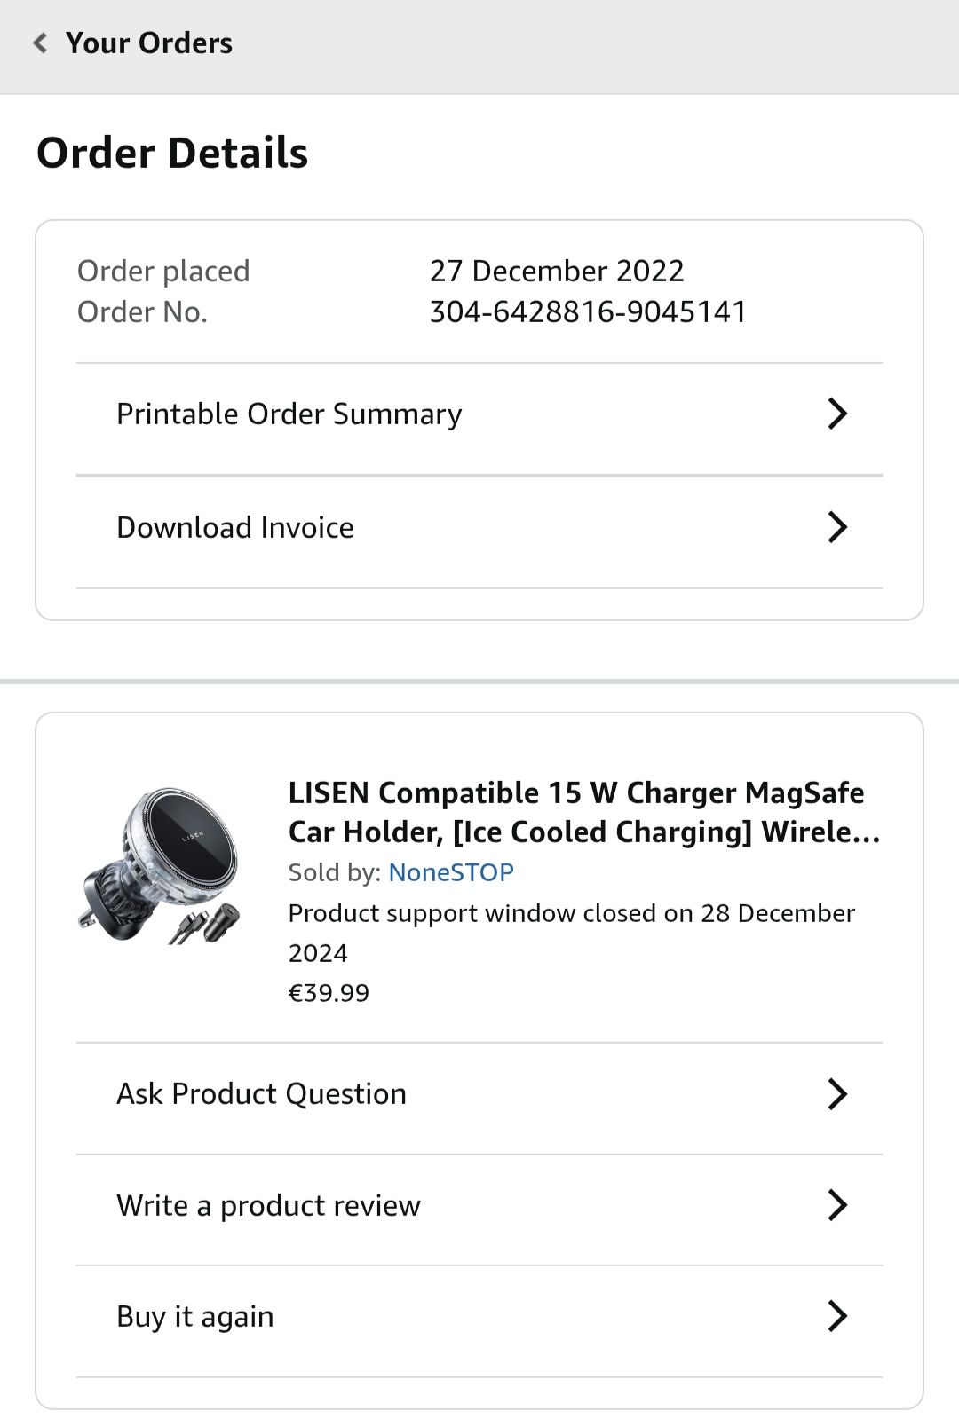959x1419 pixels.
Task: Visit the NoneSTOP seller page
Action: [x=451, y=872]
